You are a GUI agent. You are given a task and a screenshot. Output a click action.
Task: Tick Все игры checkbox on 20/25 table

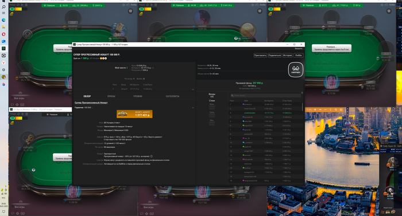tap(12, 99)
